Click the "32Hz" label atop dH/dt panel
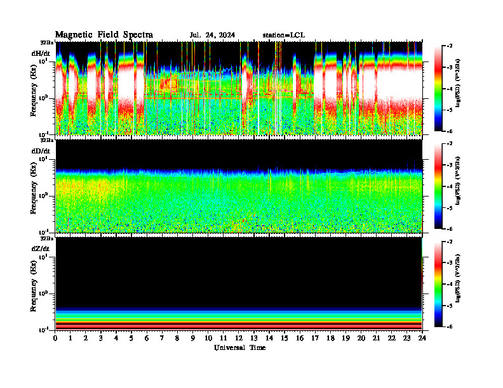503x388 pixels. point(47,42)
